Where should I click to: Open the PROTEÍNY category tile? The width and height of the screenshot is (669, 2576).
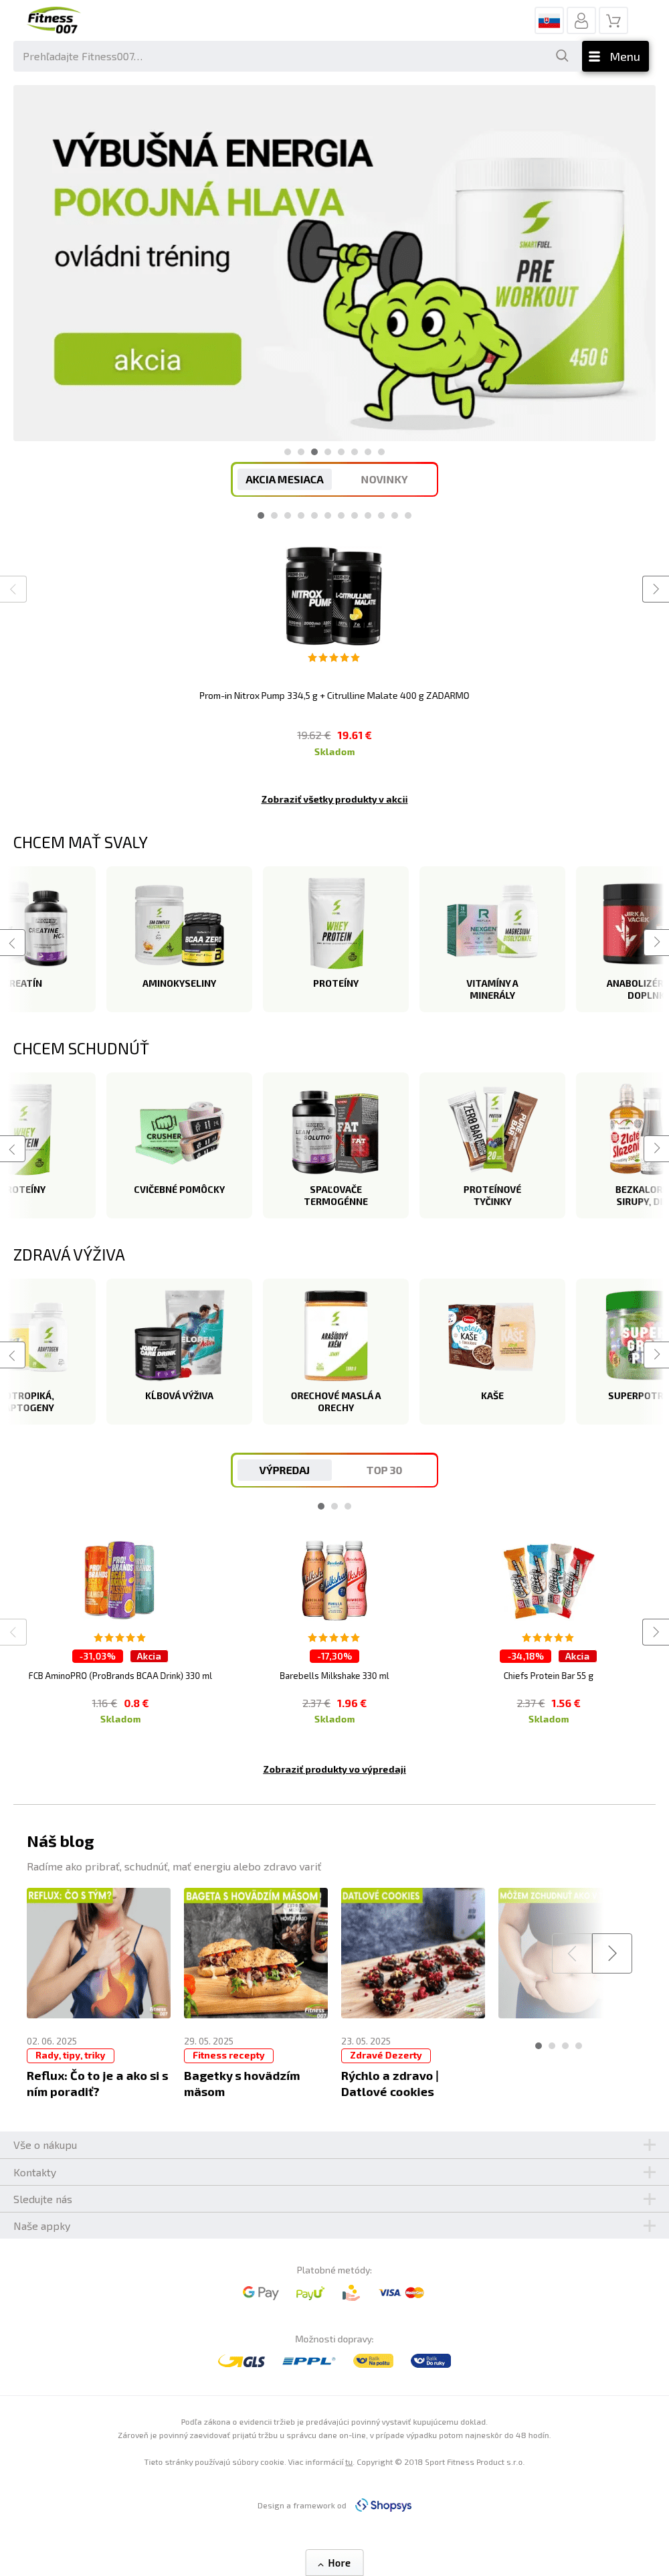coord(336,939)
